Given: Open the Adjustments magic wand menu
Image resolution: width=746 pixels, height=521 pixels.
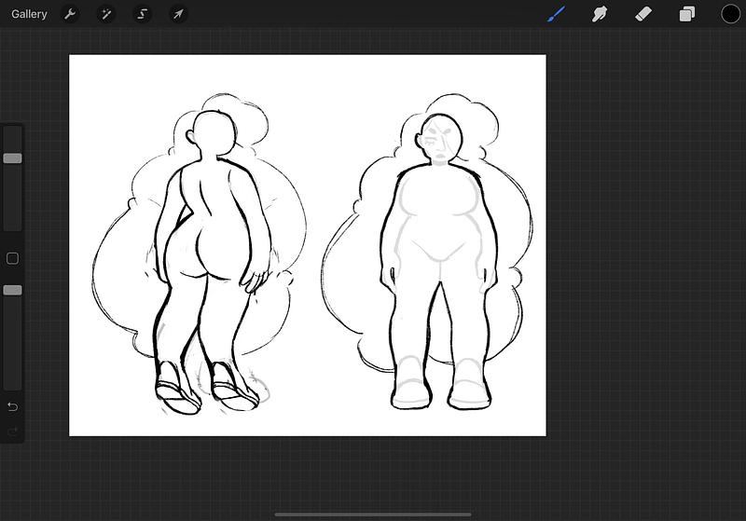Looking at the screenshot, I should coord(106,14).
